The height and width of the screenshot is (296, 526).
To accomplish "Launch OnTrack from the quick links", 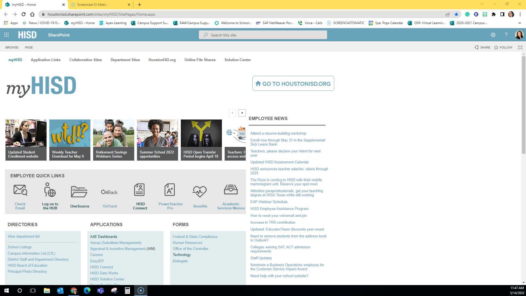I will tap(109, 192).
